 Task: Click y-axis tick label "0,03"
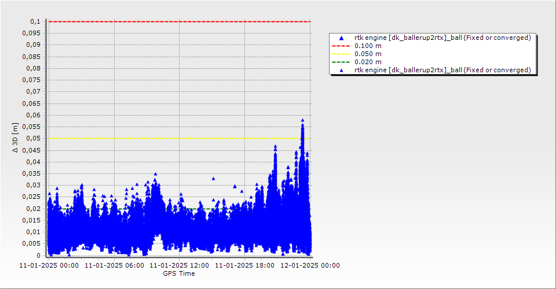tap(34, 186)
